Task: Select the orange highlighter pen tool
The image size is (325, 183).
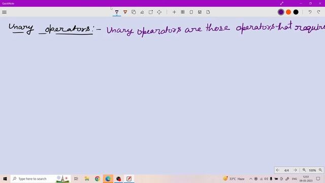Action: pyautogui.click(x=125, y=12)
